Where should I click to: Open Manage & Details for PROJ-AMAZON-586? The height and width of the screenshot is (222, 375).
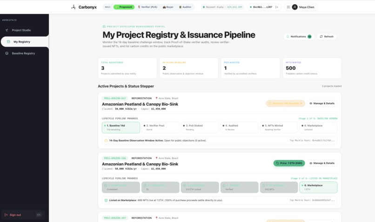coord(322,163)
